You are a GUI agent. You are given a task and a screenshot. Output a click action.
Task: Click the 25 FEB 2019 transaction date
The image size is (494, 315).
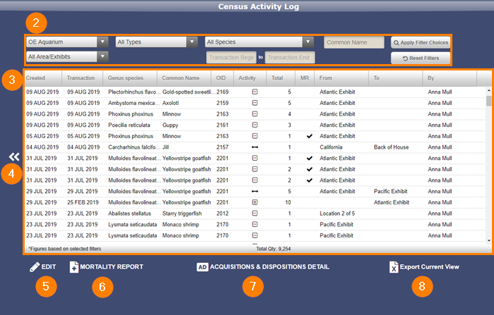(x=83, y=202)
